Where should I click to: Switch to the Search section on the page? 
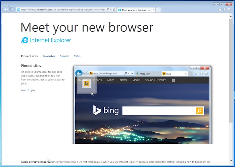[64, 56]
